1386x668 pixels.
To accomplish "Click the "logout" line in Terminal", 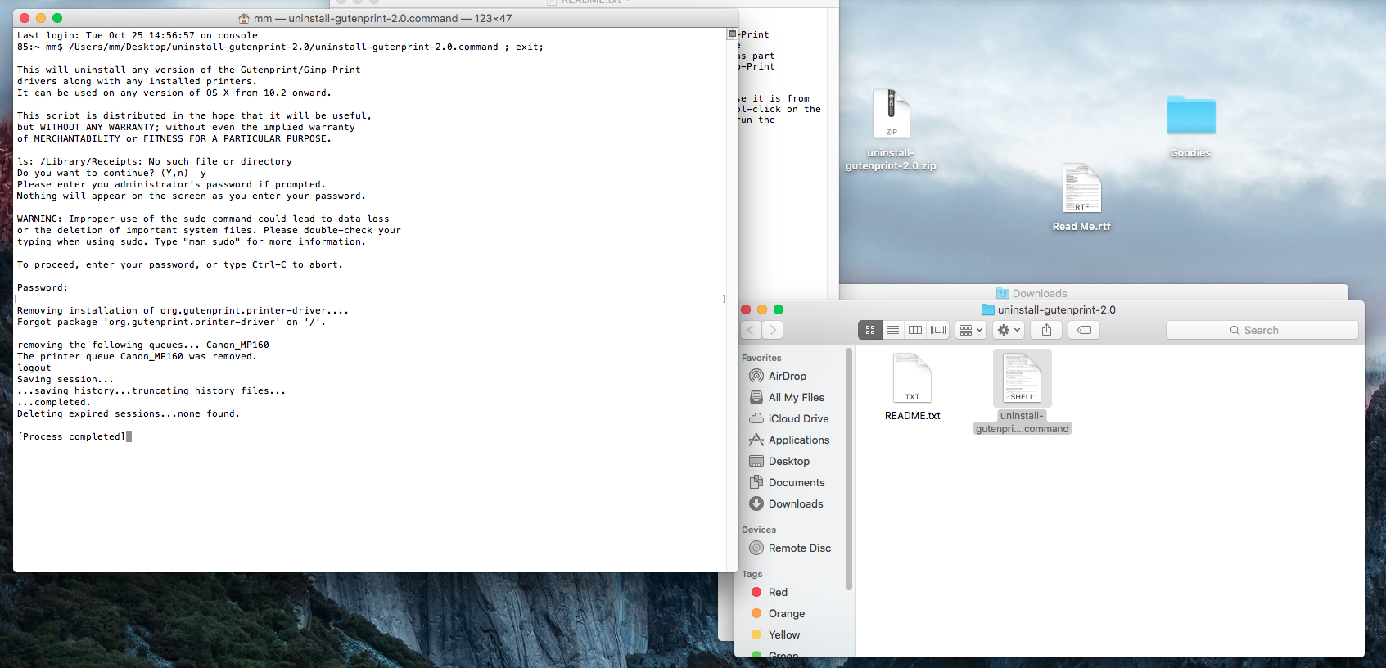I will click(34, 368).
